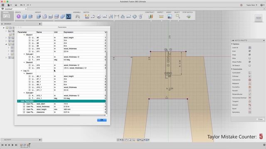Open the INSPECT toolbar menu
The height and width of the screenshot is (149, 266).
tap(160, 12)
